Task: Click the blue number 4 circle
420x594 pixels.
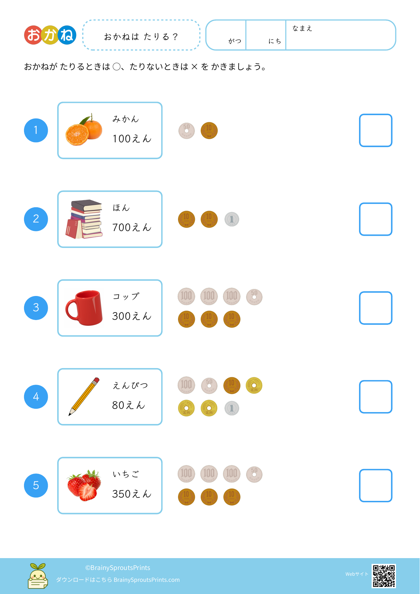Action: click(36, 397)
